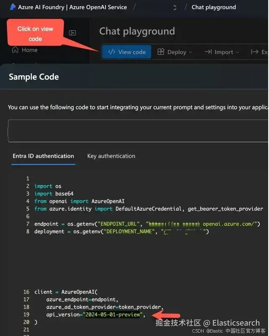Expand the Deploy dropdown arrow
269x336 pixels.
tap(191, 52)
